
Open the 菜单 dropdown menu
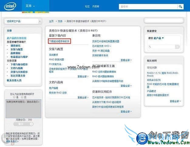point(30,6)
